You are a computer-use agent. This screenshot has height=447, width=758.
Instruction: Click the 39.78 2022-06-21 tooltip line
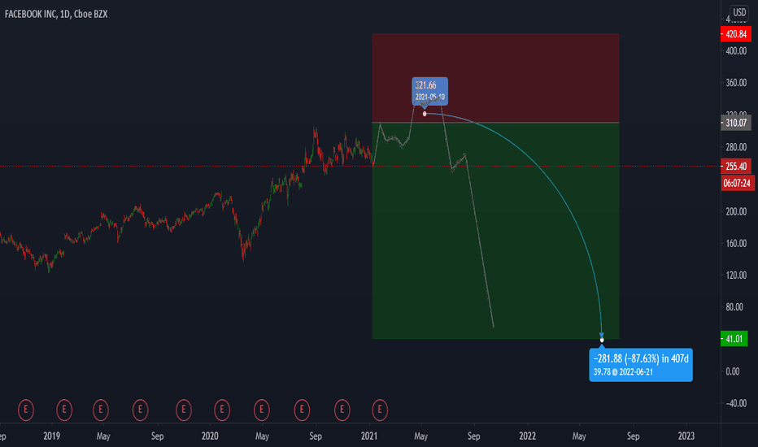[x=623, y=372]
